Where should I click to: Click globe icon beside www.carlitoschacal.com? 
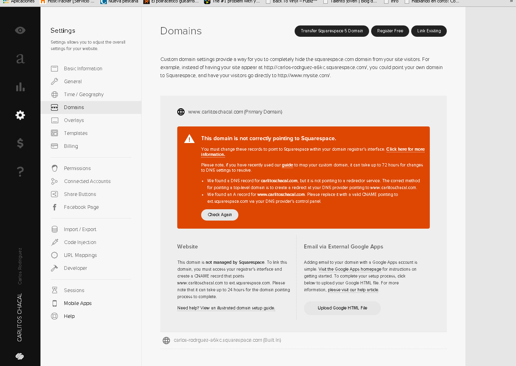click(x=181, y=112)
